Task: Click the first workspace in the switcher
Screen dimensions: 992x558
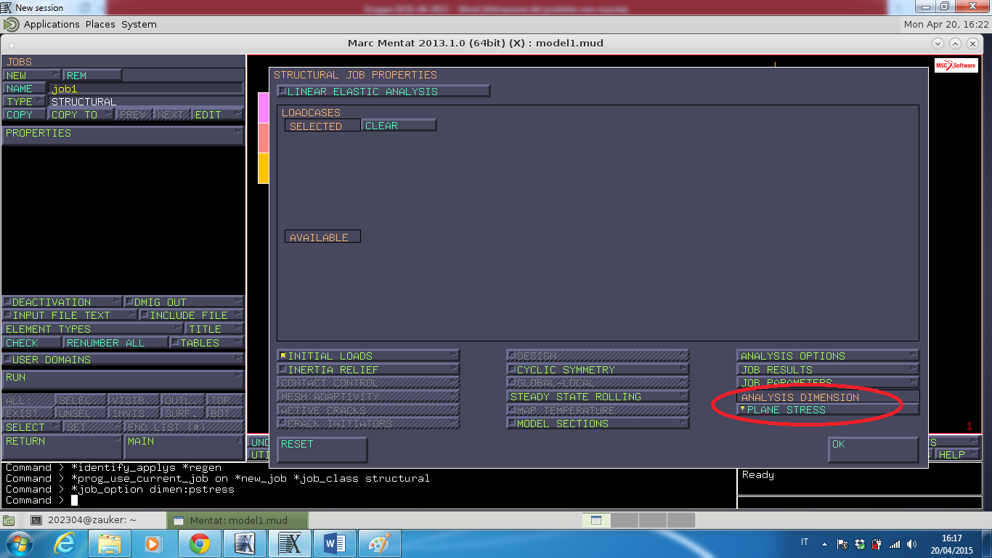Action: pos(596,520)
